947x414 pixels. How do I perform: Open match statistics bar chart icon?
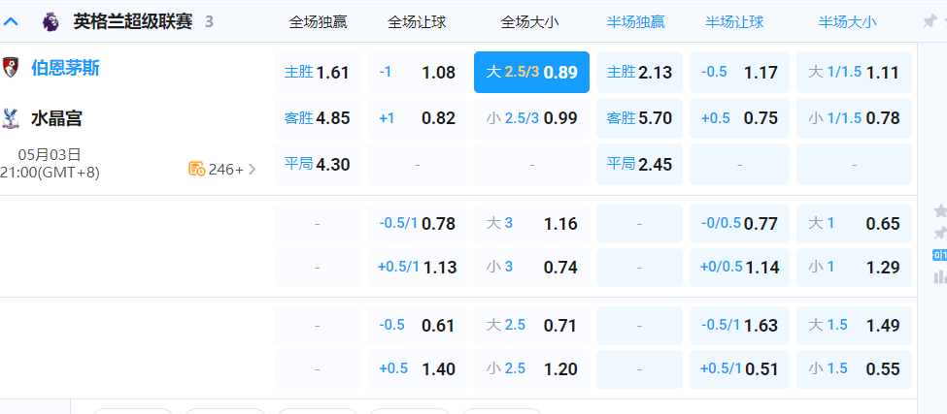click(940, 277)
